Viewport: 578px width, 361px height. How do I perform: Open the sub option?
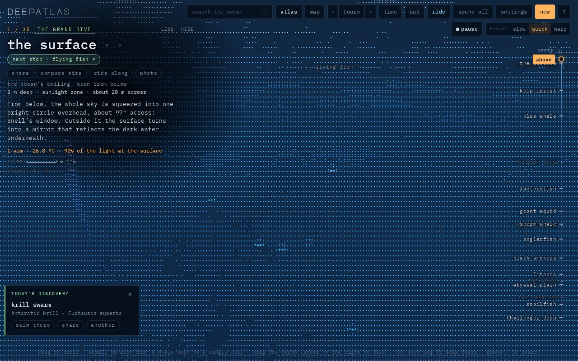415,12
